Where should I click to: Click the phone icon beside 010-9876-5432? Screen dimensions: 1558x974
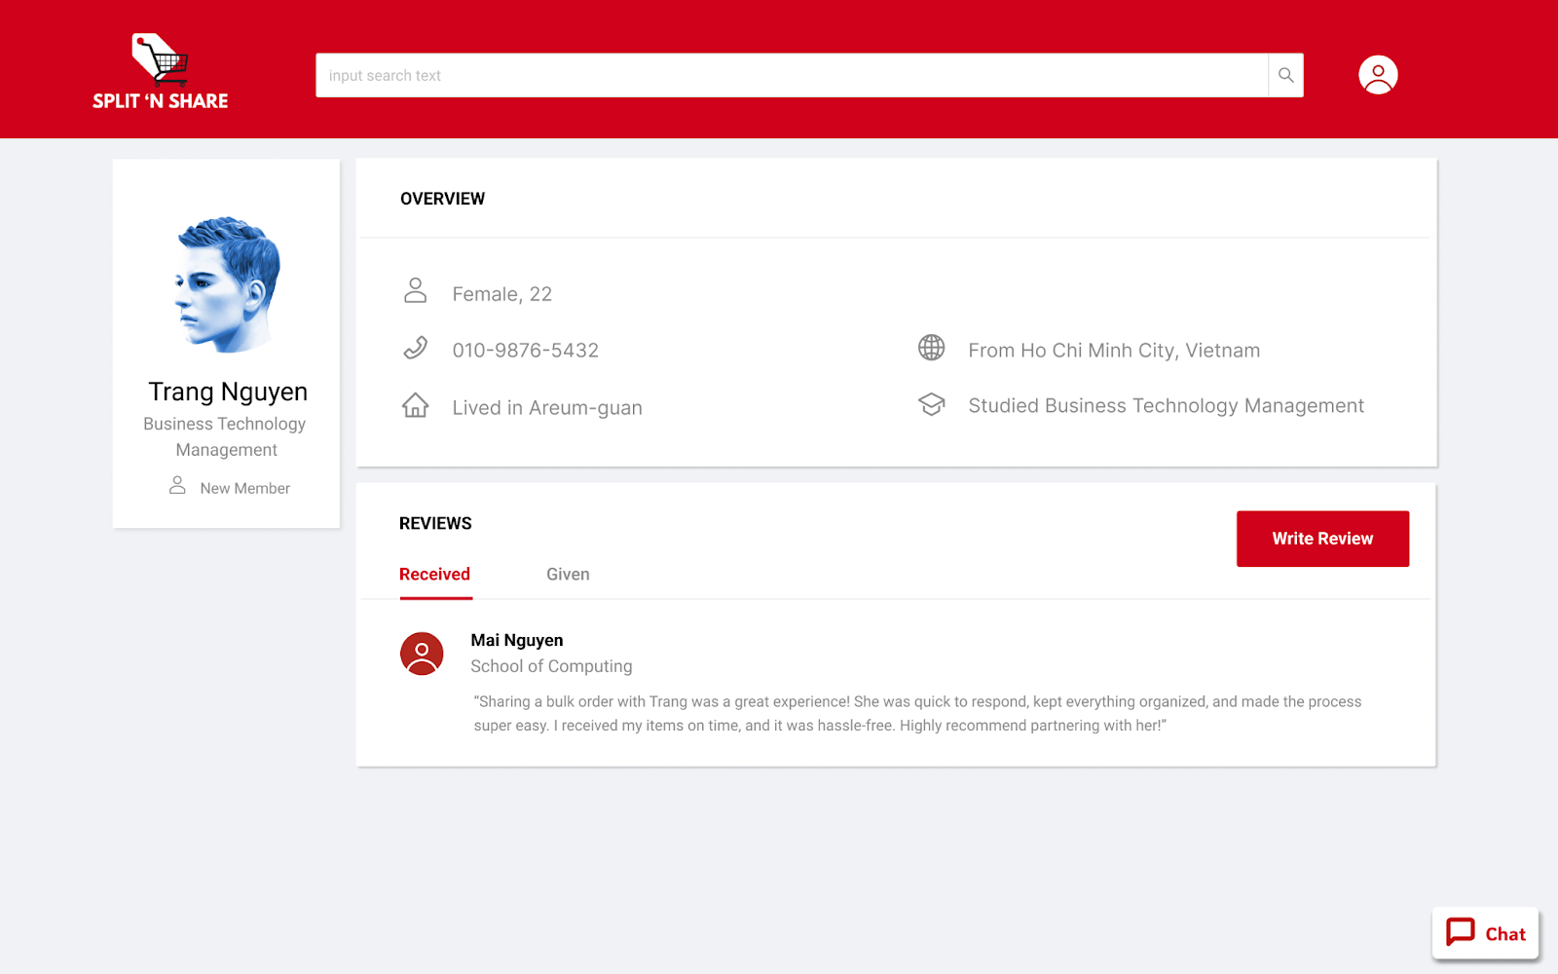pyautogui.click(x=416, y=348)
